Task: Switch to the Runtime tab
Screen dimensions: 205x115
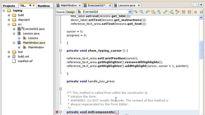Action: tap(44, 6)
